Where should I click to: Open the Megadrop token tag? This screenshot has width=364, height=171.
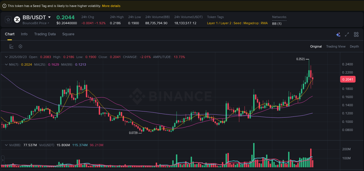click(251, 23)
